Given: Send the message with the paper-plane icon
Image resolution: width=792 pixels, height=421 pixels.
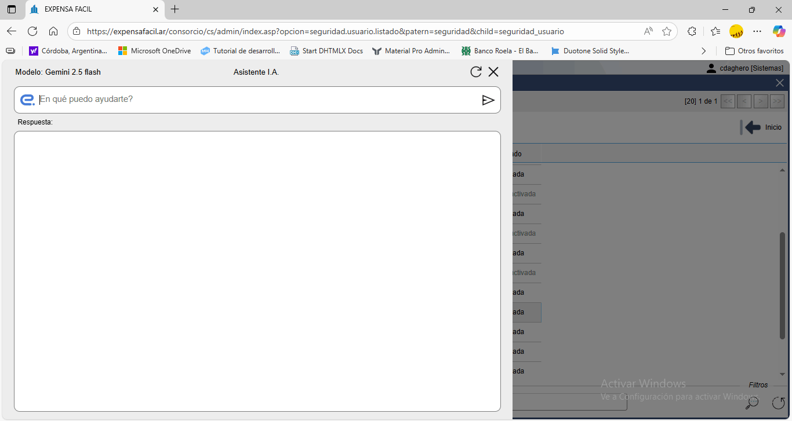Looking at the screenshot, I should point(488,100).
